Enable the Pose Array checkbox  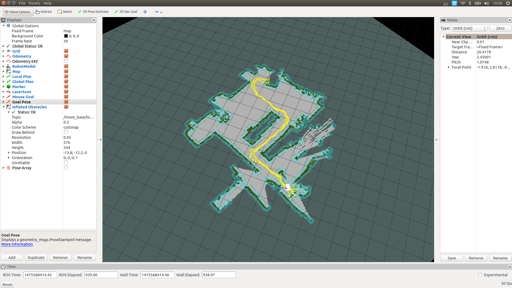(66, 168)
